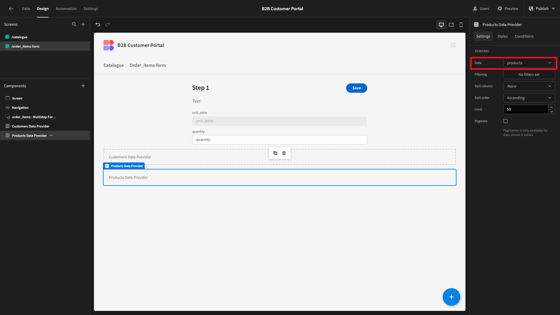Click the B2B portal logo
Image resolution: width=560 pixels, height=315 pixels.
[108, 45]
